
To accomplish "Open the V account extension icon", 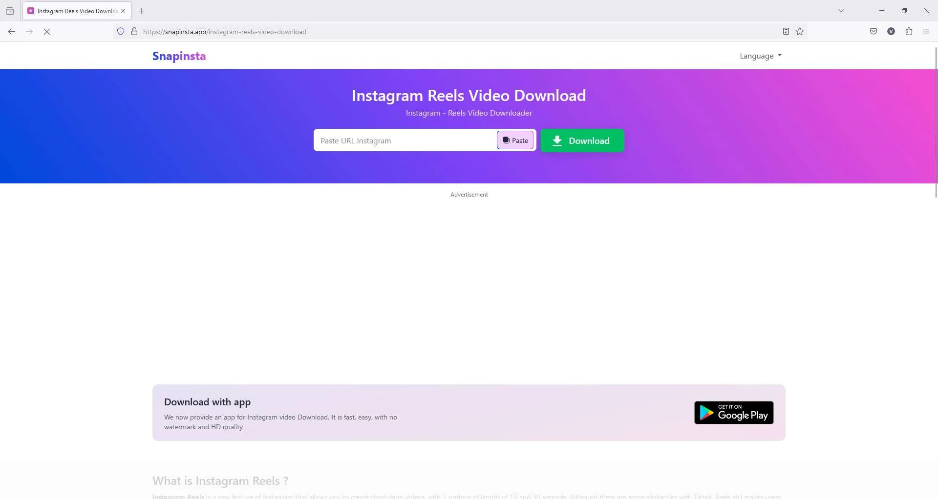I will coord(891,32).
